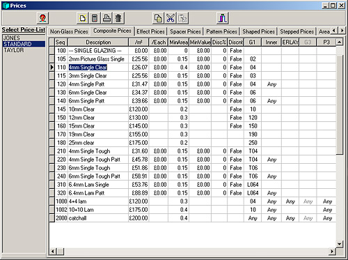348x260 pixels.
Task: Open the Stepped Prices tab
Action: [296, 31]
